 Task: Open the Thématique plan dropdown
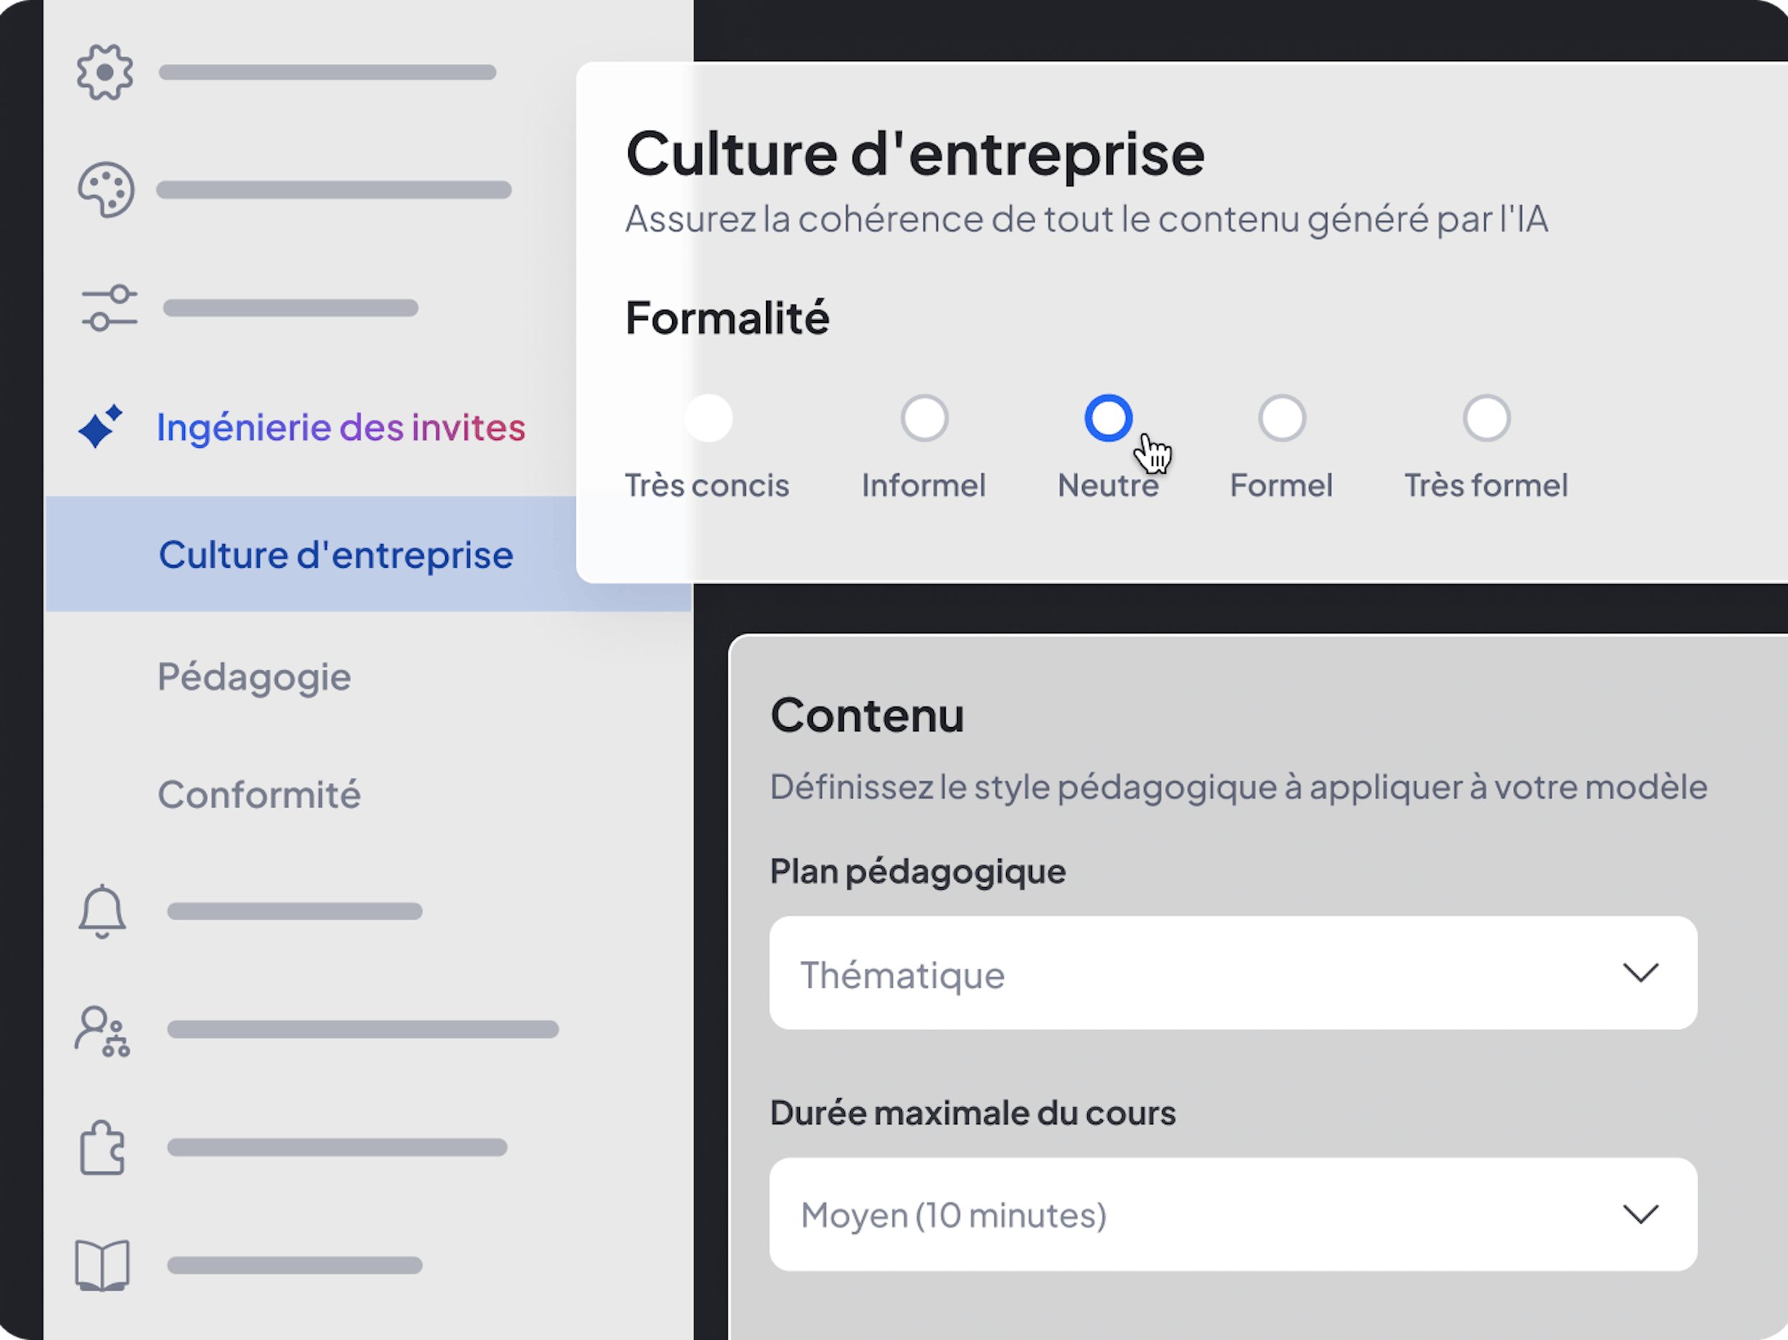pyautogui.click(x=1232, y=973)
